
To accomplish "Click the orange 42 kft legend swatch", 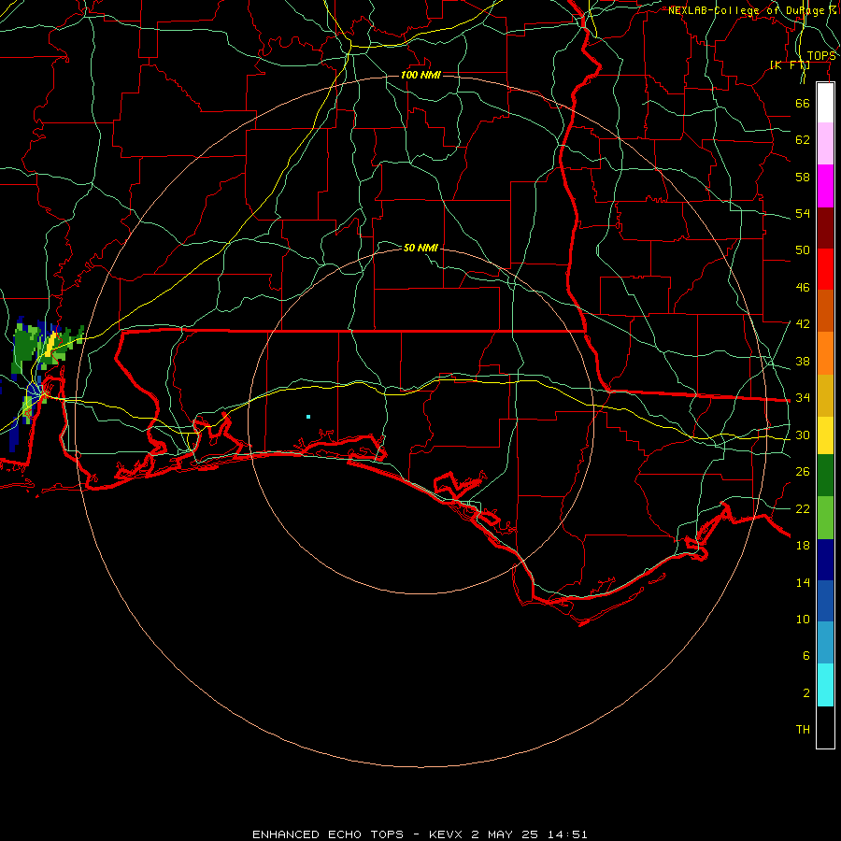I will coord(825,353).
